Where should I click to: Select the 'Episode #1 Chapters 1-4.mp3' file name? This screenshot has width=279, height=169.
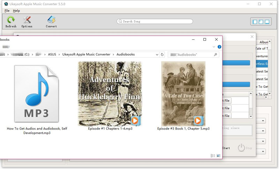[x=110, y=129]
